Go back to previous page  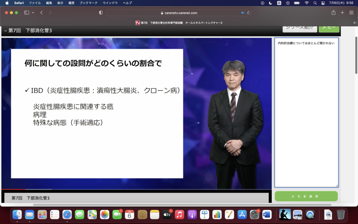(x=41, y=13)
